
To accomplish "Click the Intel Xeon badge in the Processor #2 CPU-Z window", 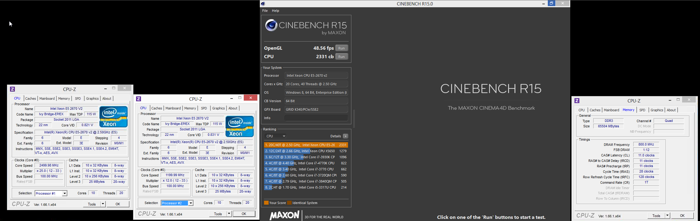I will point(239,126).
